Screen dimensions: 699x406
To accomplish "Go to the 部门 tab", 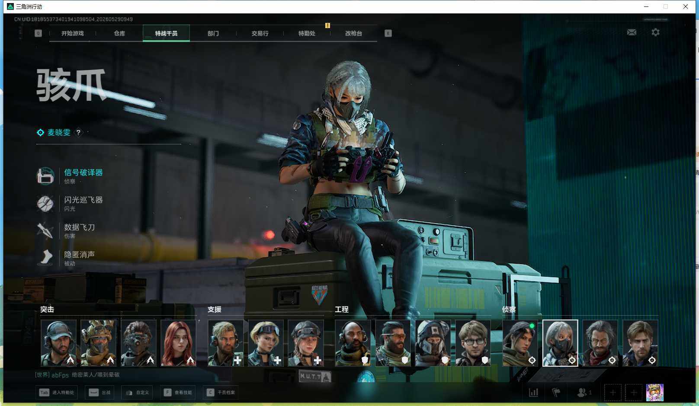I will coord(213,33).
